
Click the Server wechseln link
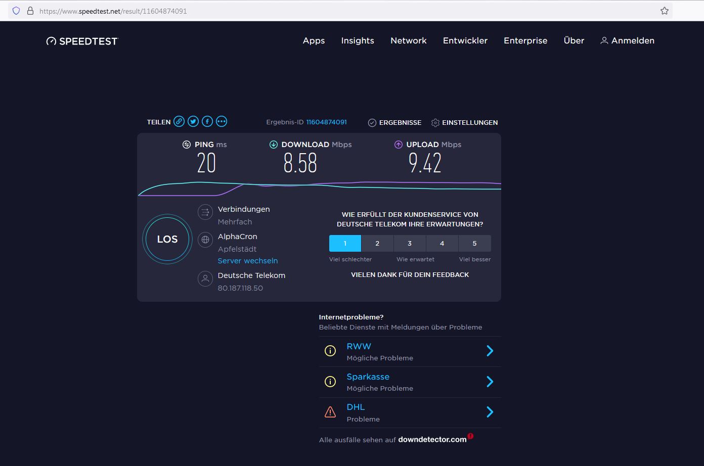pos(248,261)
